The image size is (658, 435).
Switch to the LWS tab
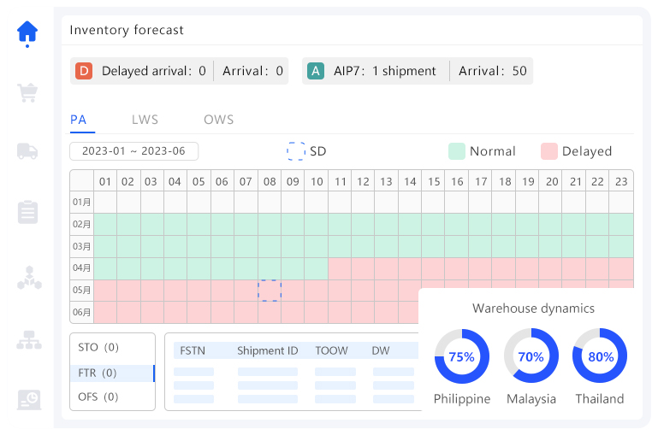tap(145, 121)
